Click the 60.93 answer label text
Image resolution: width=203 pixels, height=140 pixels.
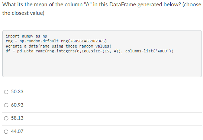17,105
